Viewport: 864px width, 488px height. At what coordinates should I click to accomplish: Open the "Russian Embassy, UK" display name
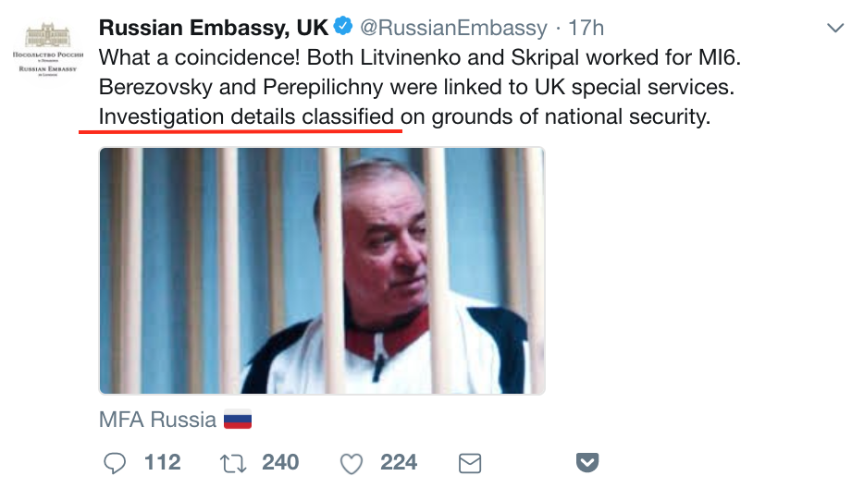tap(214, 29)
